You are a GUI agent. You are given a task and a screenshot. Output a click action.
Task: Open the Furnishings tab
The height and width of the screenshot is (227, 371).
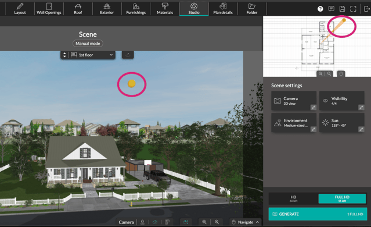136,9
